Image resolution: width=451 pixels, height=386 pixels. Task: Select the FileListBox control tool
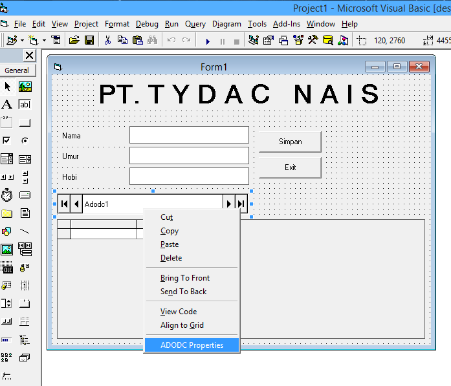25,213
